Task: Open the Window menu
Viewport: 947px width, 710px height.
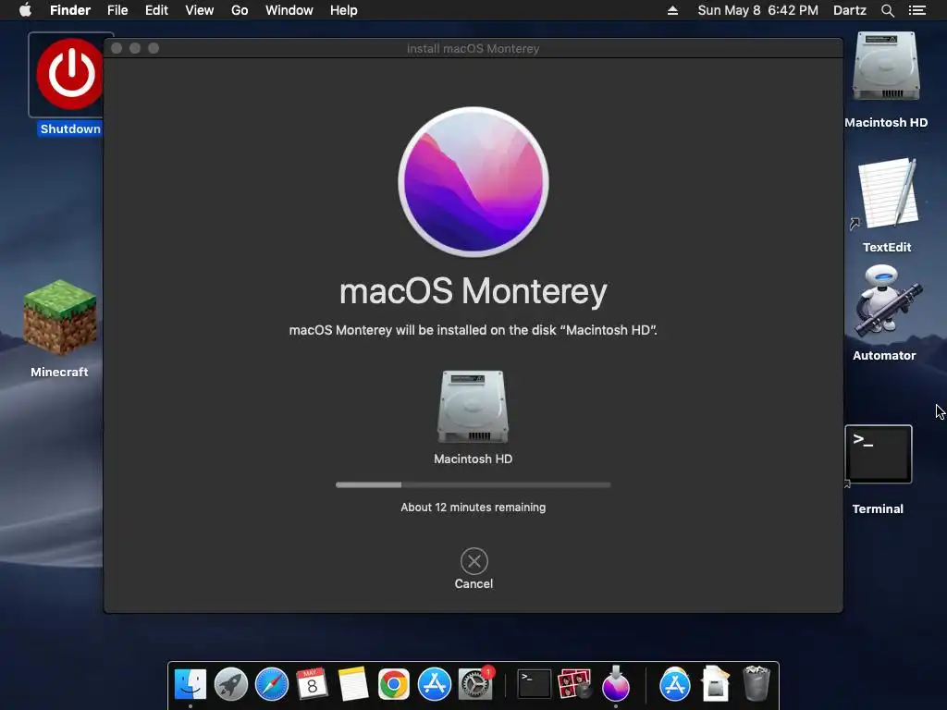Action: click(x=289, y=10)
